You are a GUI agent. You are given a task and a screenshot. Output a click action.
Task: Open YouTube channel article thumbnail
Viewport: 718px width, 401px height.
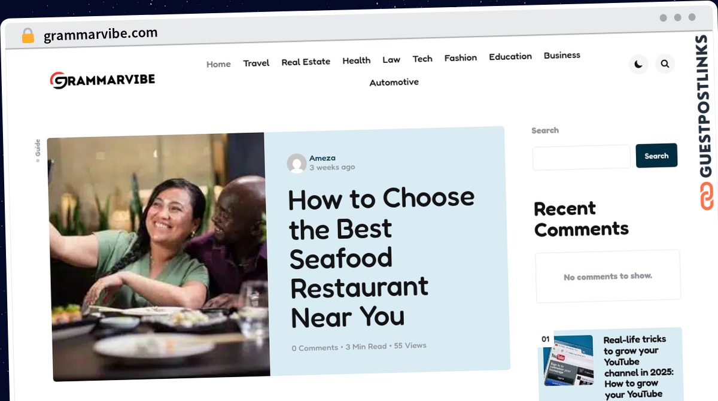click(x=568, y=361)
